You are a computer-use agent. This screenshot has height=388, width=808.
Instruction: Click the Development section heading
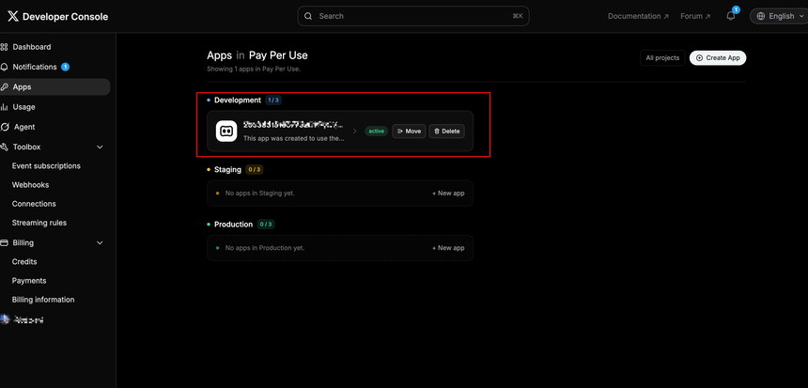click(238, 100)
